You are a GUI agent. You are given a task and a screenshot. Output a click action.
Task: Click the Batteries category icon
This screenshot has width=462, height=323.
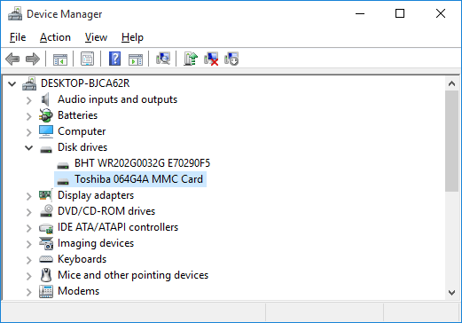46,115
